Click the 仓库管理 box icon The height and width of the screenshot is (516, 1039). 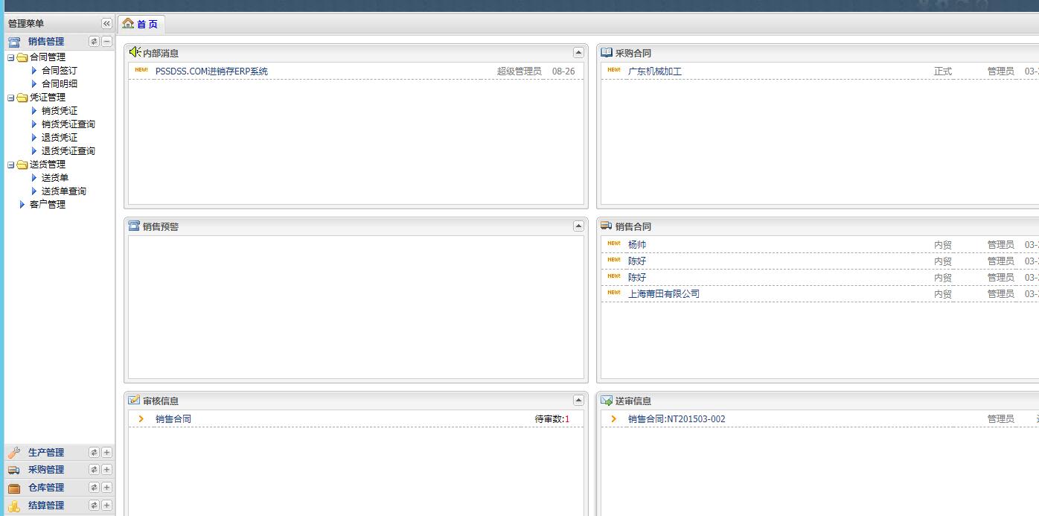click(14, 488)
